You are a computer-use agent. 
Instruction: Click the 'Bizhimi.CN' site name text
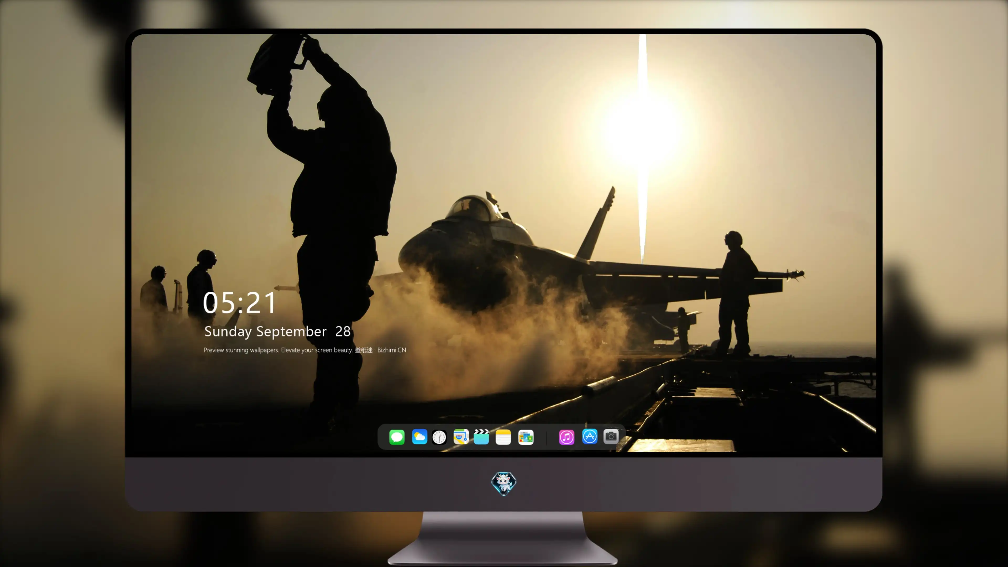tap(391, 350)
